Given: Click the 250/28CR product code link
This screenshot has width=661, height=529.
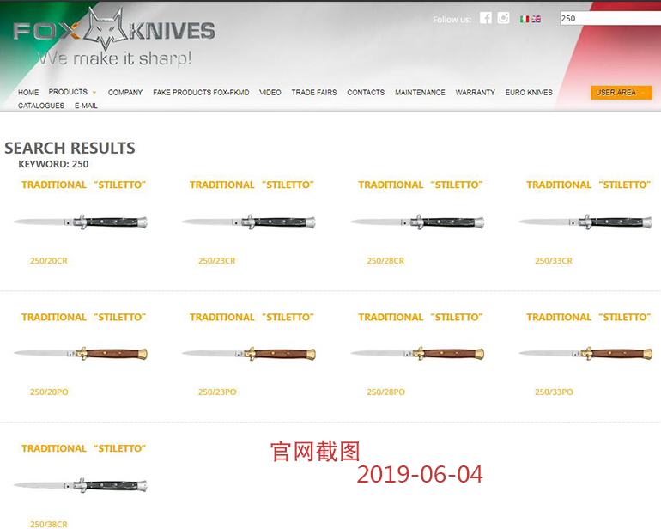Looking at the screenshot, I should tap(385, 261).
